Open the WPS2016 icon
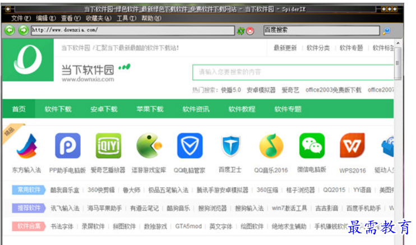Image resolution: width=416 pixels, height=245 pixels. tap(352, 146)
